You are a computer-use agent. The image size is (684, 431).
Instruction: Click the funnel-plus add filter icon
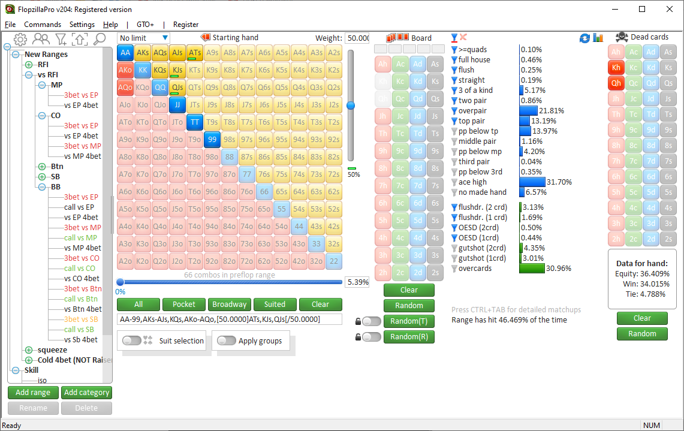point(61,40)
